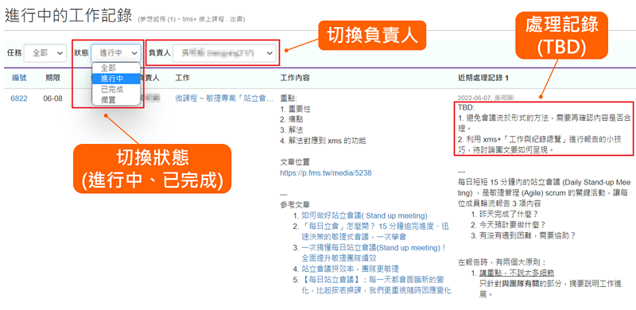Select 全部 in the status list
636x310 pixels.
[x=116, y=68]
